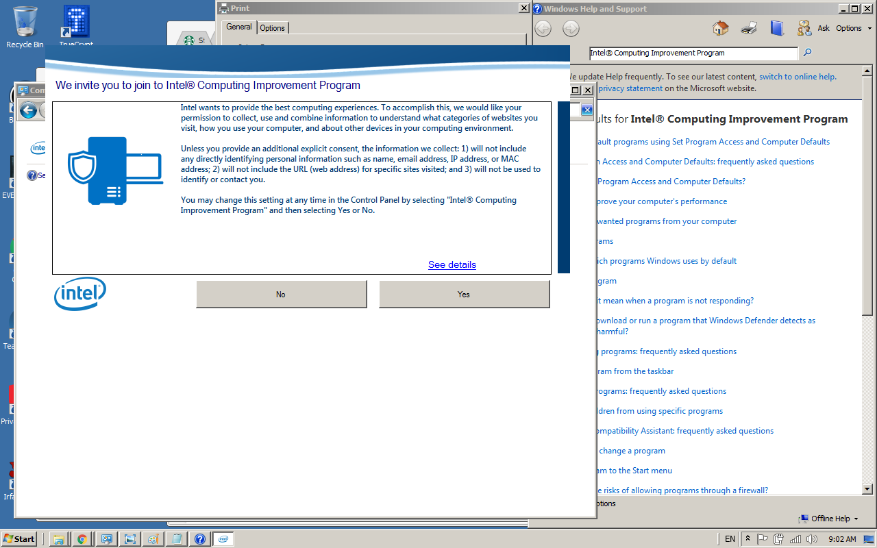Open Browse Help book icon
877x548 pixels.
(x=776, y=28)
